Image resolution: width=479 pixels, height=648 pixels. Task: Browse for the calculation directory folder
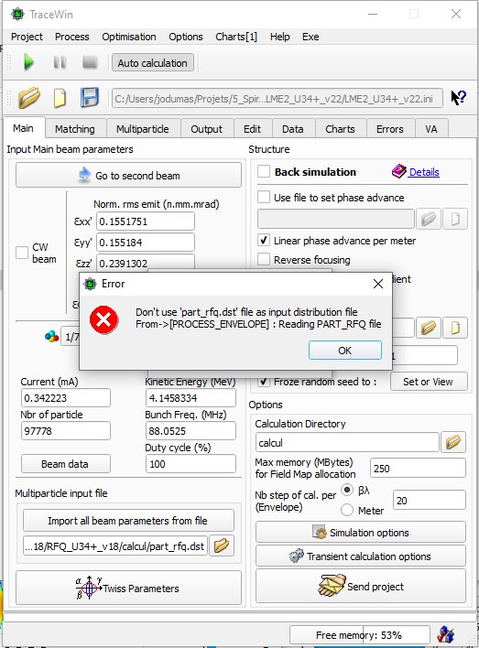coord(453,442)
